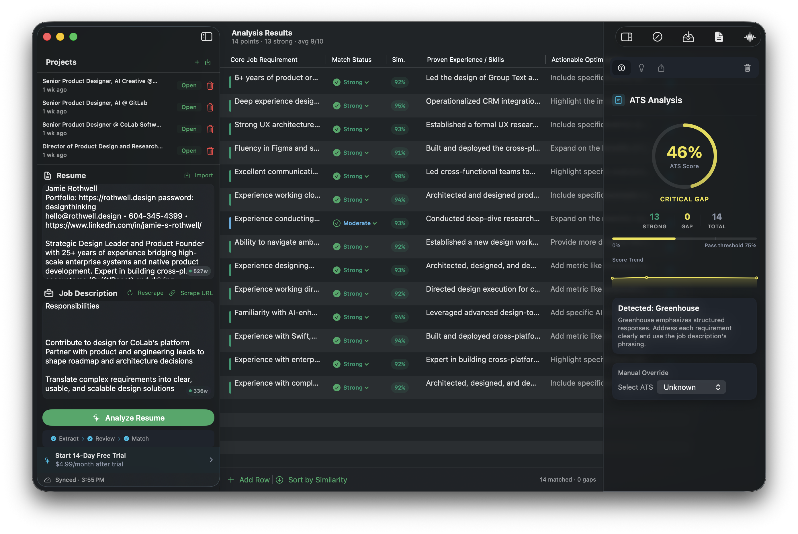
Task: Open the Director of Product Design project
Action: pyautogui.click(x=189, y=151)
